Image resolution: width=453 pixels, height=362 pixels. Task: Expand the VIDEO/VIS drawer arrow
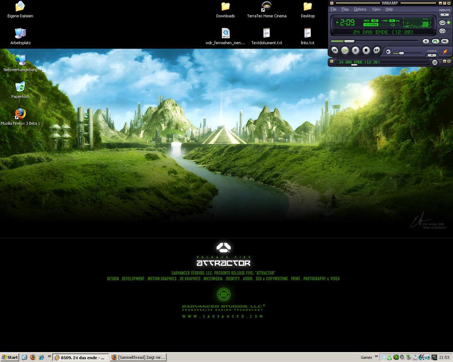[x=445, y=15]
